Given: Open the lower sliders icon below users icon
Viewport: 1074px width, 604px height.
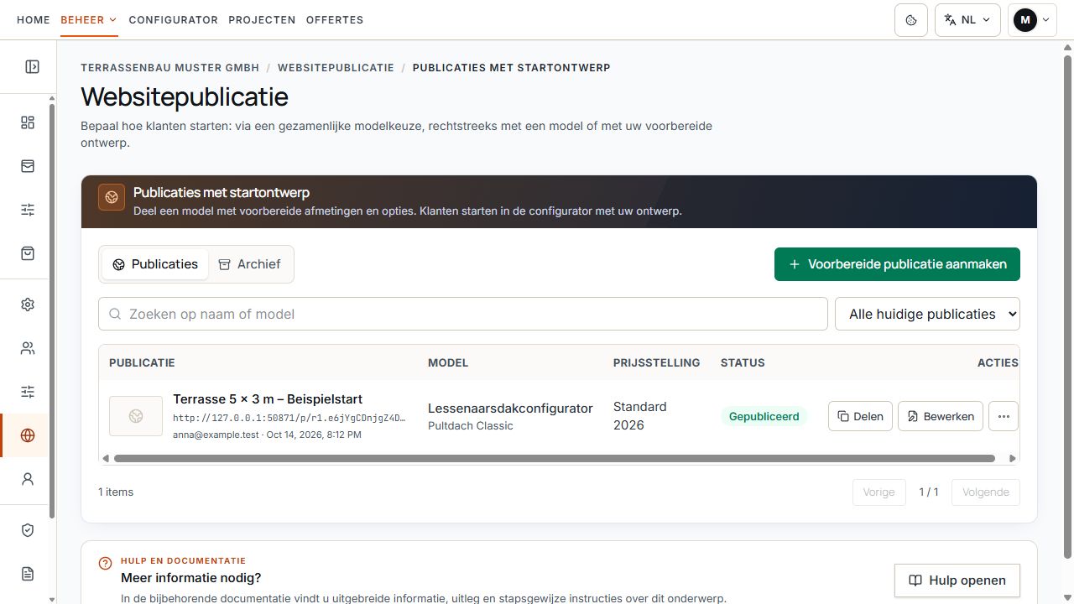Looking at the screenshot, I should pyautogui.click(x=28, y=392).
